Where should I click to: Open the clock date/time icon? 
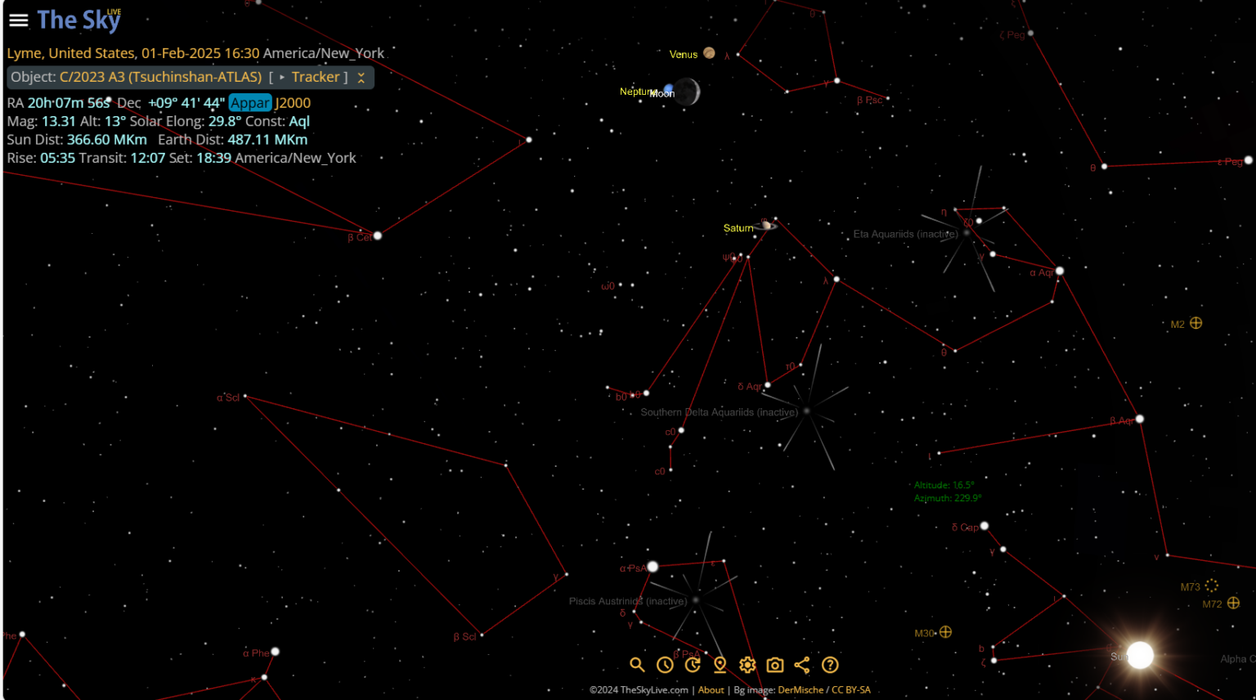pos(665,665)
